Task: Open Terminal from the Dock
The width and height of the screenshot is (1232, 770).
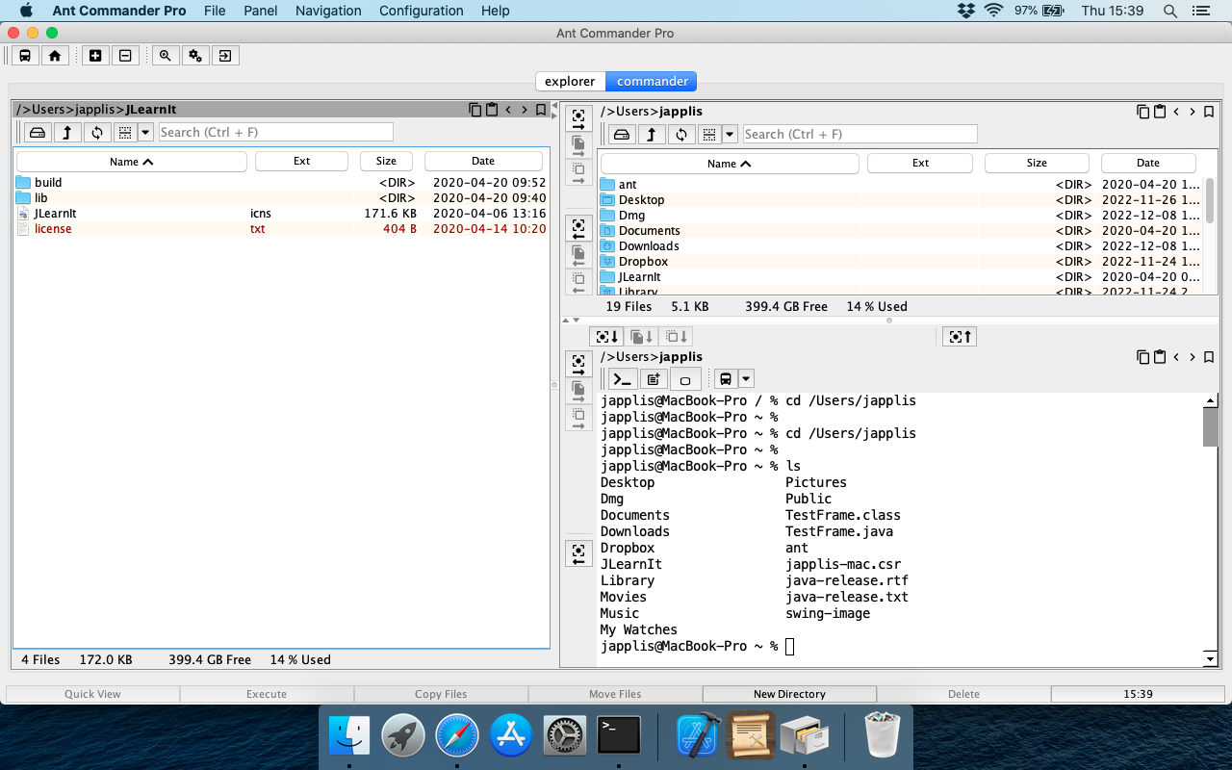Action: click(618, 736)
